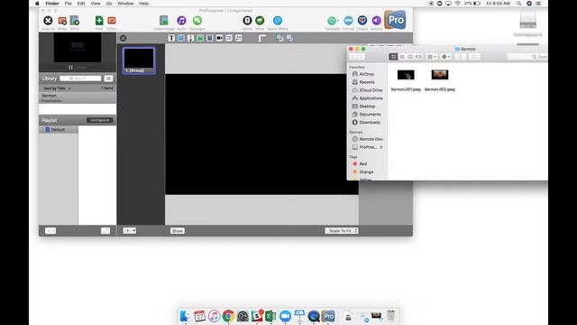
Task: Click the Finder share button
Action: click(460, 57)
